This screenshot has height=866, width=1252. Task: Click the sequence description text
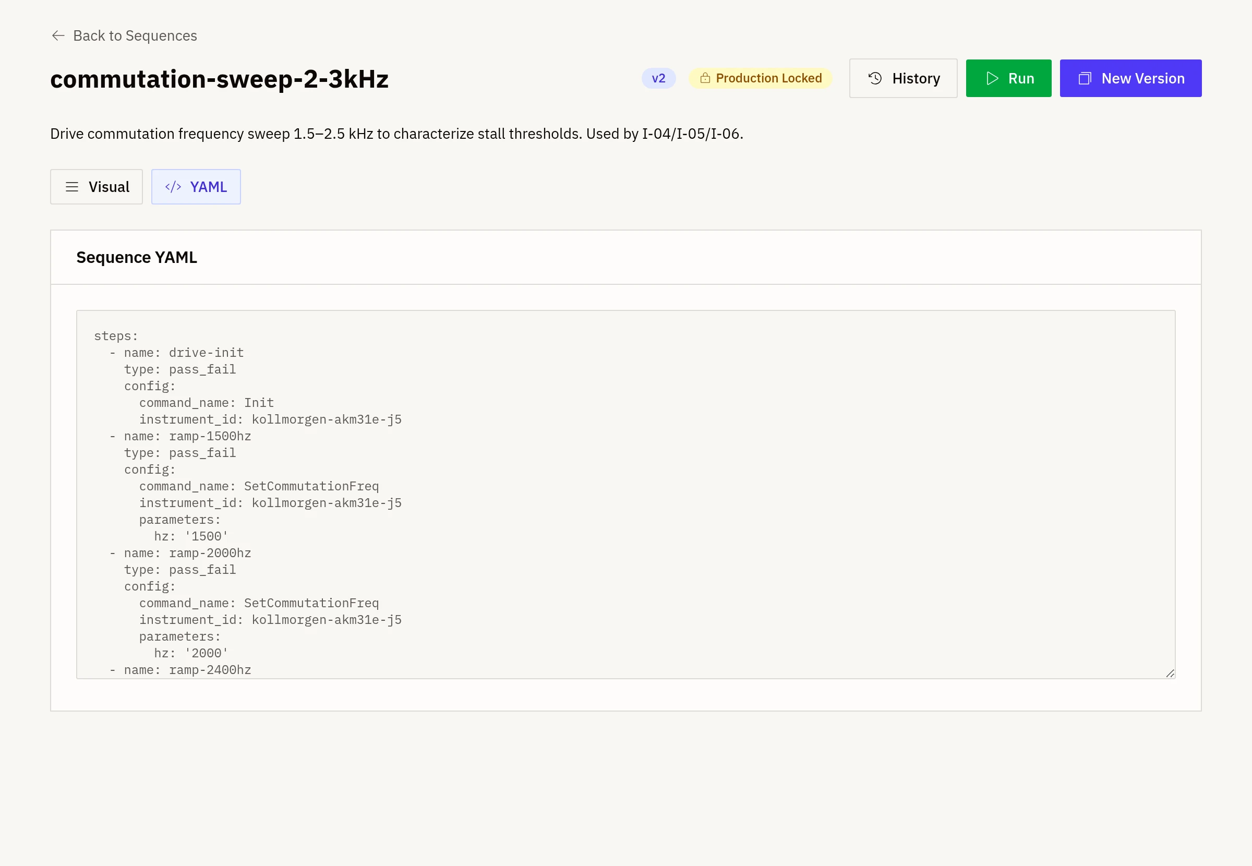pyautogui.click(x=396, y=134)
